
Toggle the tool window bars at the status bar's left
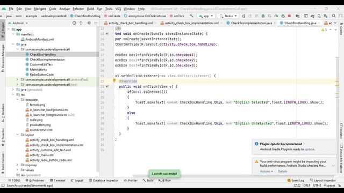pos(3,185)
